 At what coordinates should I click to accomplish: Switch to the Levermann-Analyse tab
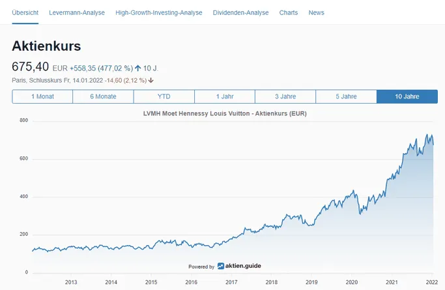pos(77,13)
